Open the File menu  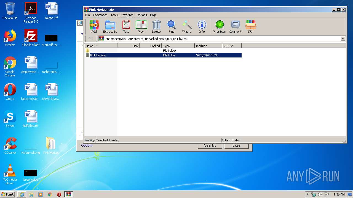[87, 15]
